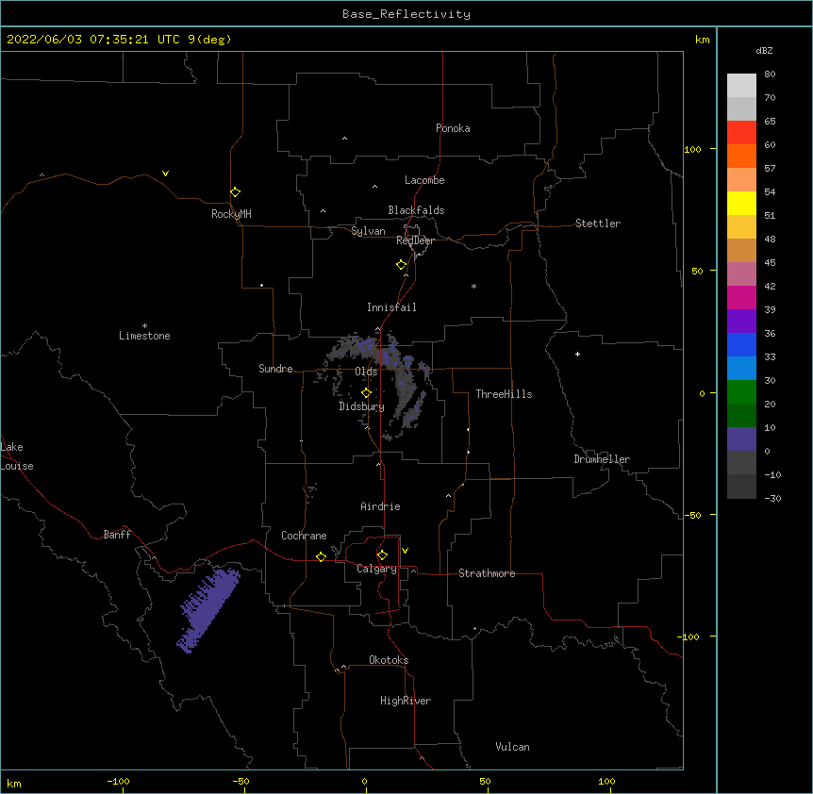The height and width of the screenshot is (794, 813).
Task: Select the bright yellow 51-54 dBZ swatch
Action: (x=741, y=203)
